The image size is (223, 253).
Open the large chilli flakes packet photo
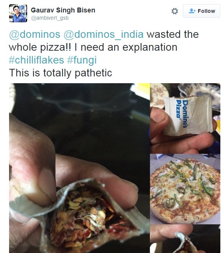(x=79, y=168)
